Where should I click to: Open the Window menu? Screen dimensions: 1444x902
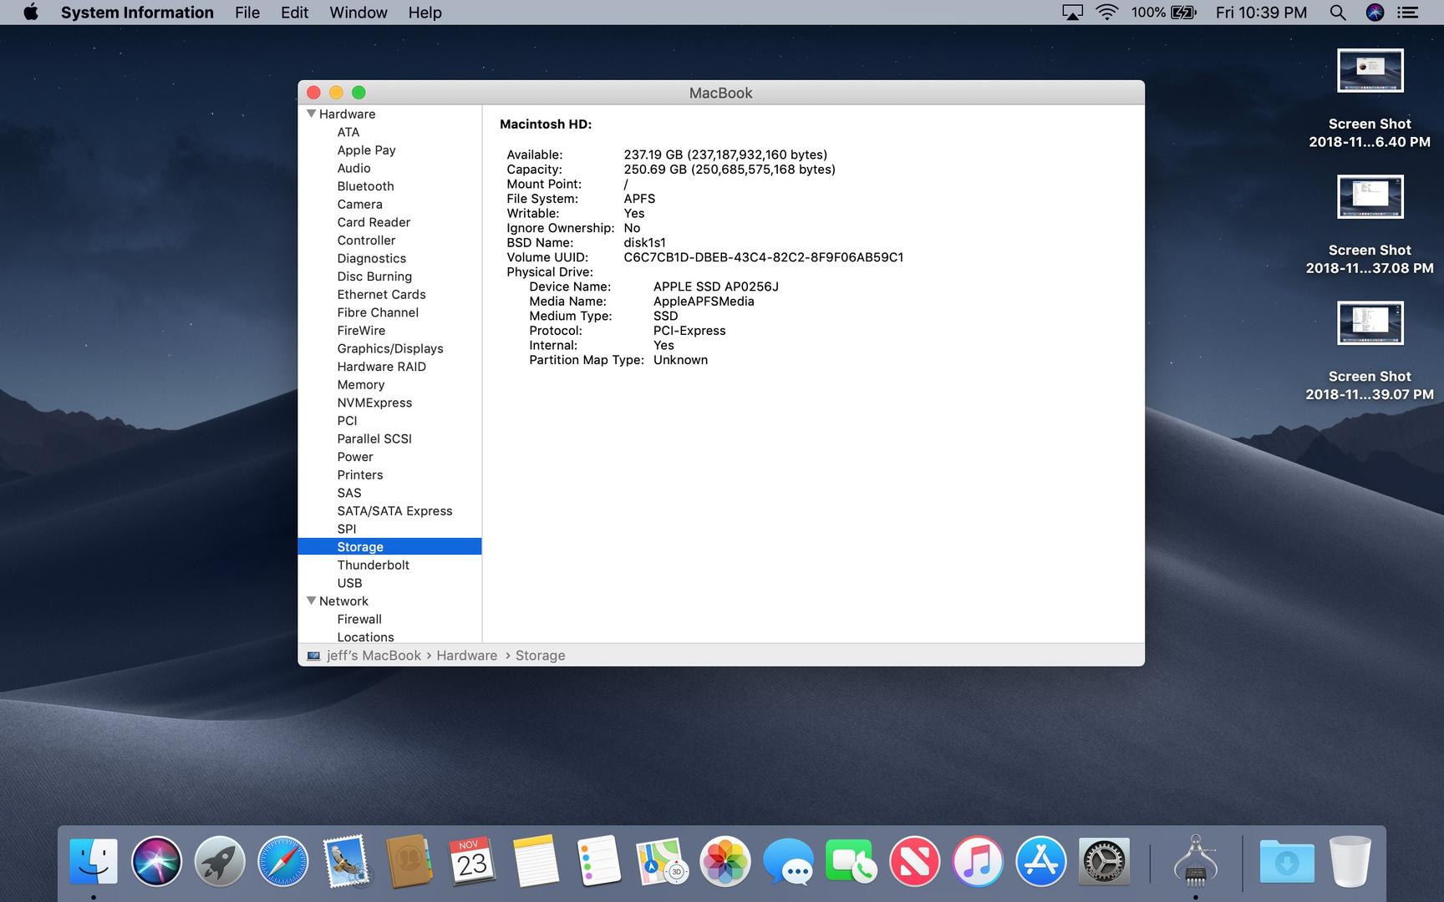click(x=358, y=13)
